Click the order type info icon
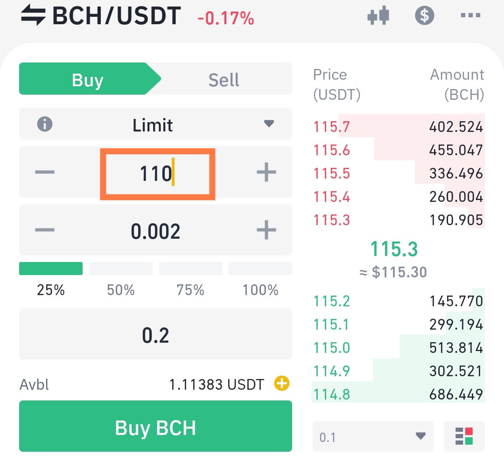Viewport: 504px width, 469px height. tap(45, 124)
